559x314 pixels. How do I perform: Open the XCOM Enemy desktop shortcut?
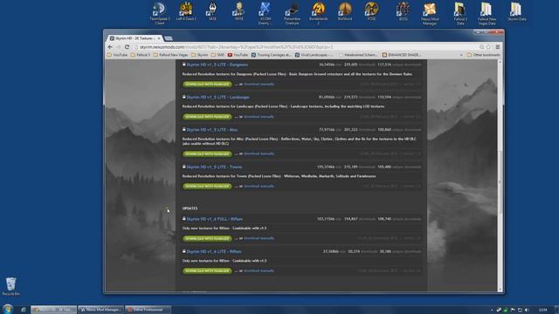[266, 14]
